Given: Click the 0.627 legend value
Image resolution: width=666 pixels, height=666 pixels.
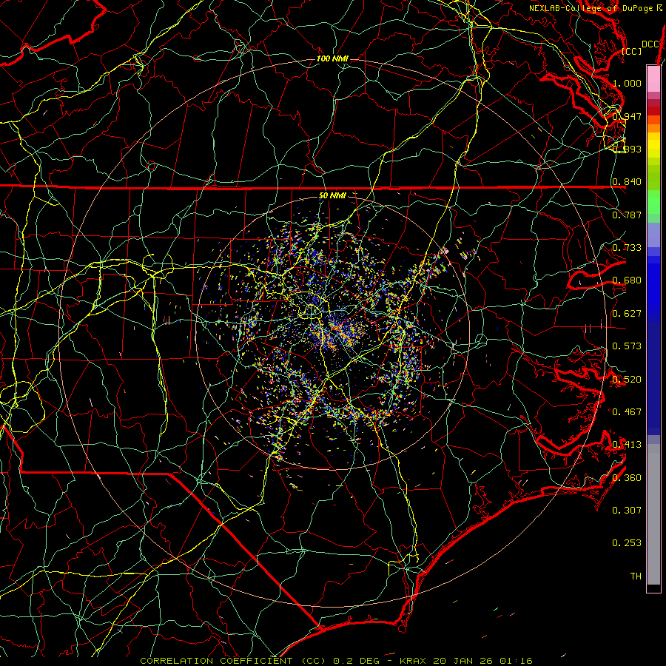Looking at the screenshot, I should 627,314.
